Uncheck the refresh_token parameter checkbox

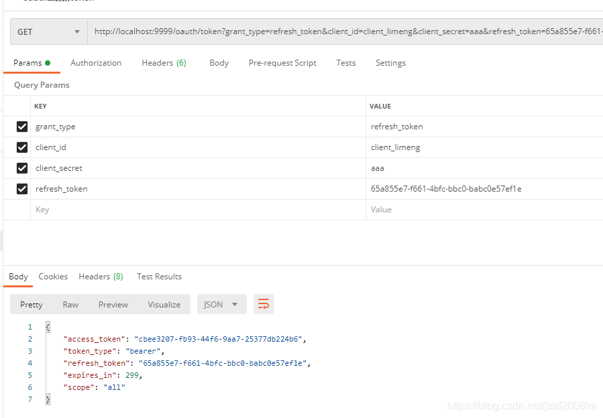coord(22,189)
